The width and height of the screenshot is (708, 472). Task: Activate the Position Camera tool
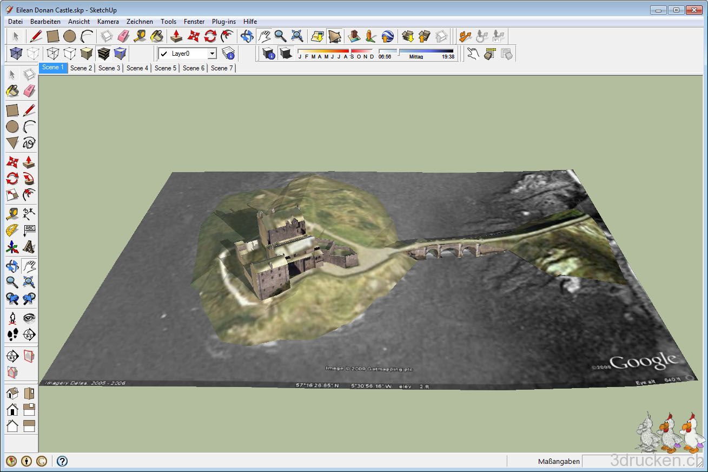12,318
